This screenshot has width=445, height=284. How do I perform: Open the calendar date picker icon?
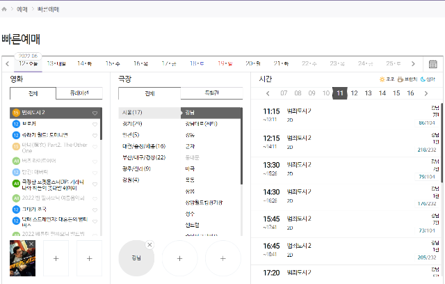tap(432, 64)
